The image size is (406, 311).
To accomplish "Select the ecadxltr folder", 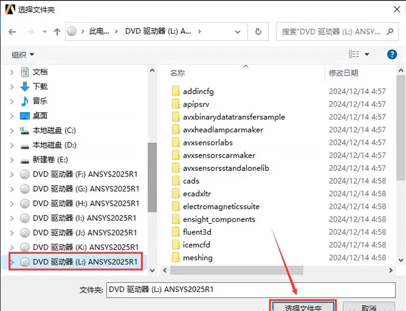I will pos(197,194).
